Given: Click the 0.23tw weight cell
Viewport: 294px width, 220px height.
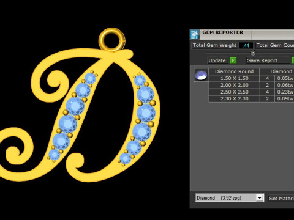Looking at the screenshot, I should 285,92.
